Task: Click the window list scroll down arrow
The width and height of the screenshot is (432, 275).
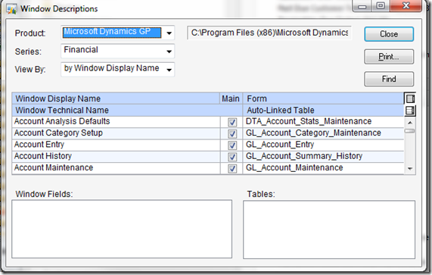Action: [410, 168]
